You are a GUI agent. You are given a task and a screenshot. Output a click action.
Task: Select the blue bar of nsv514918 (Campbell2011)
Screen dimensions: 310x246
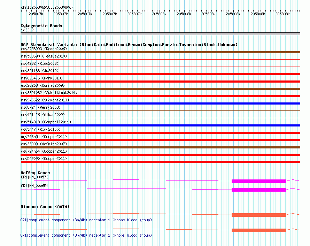[x=160, y=125]
